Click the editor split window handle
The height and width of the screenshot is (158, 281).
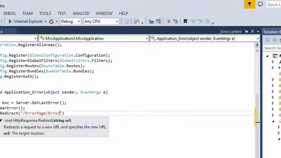point(257,45)
